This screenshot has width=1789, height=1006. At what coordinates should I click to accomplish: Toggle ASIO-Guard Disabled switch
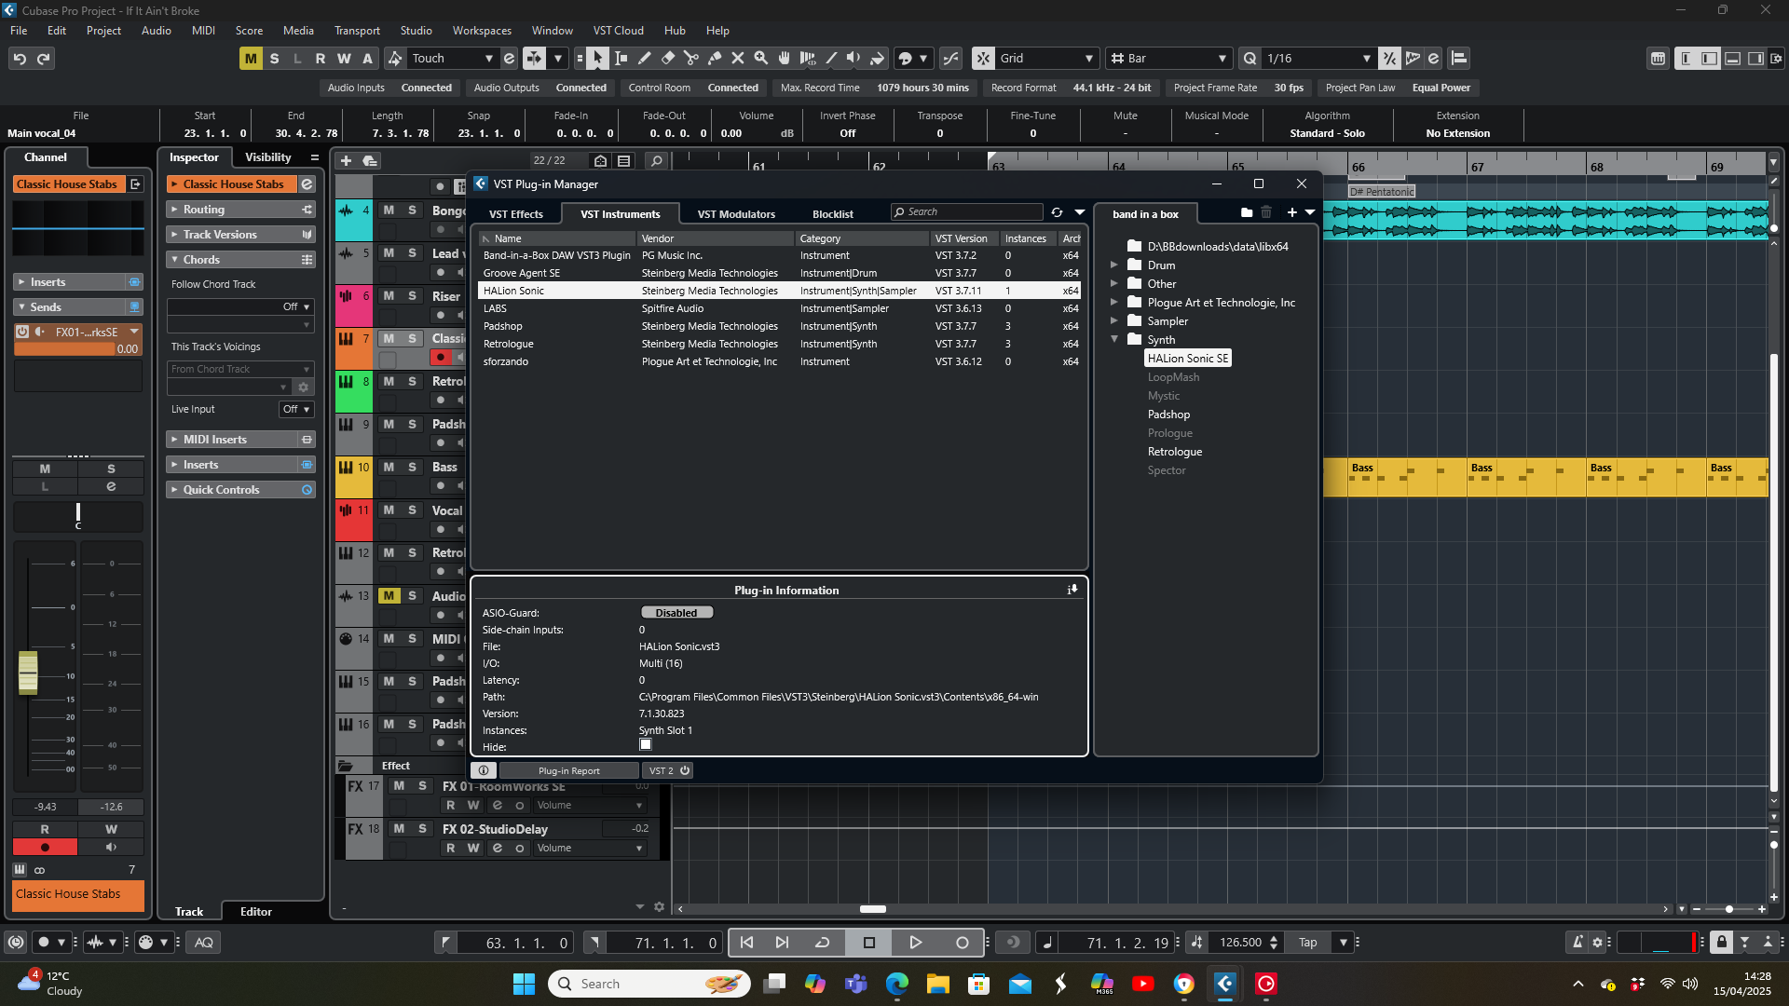[x=676, y=613]
